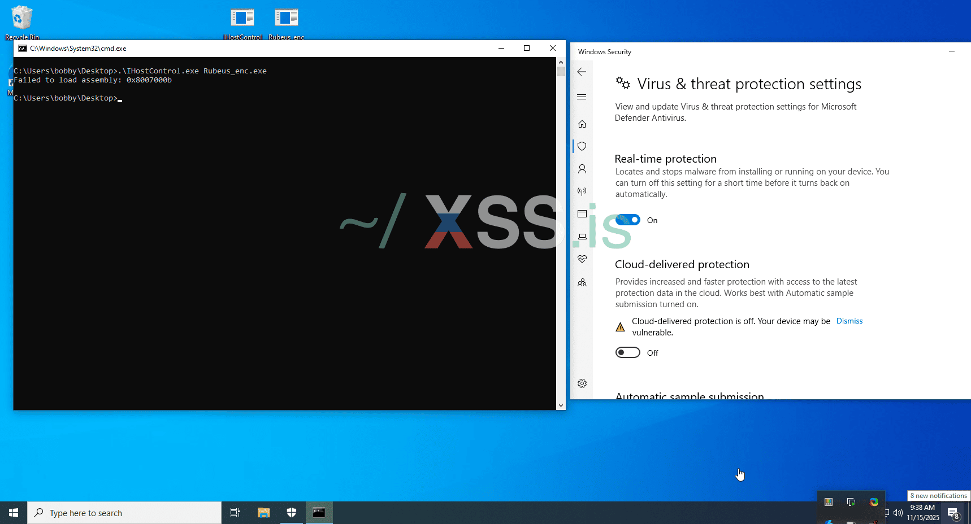The width and height of the screenshot is (971, 524).
Task: Click the cmd.exe title bar icon
Action: click(x=23, y=49)
